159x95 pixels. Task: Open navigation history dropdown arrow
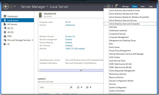[x=15, y=6]
